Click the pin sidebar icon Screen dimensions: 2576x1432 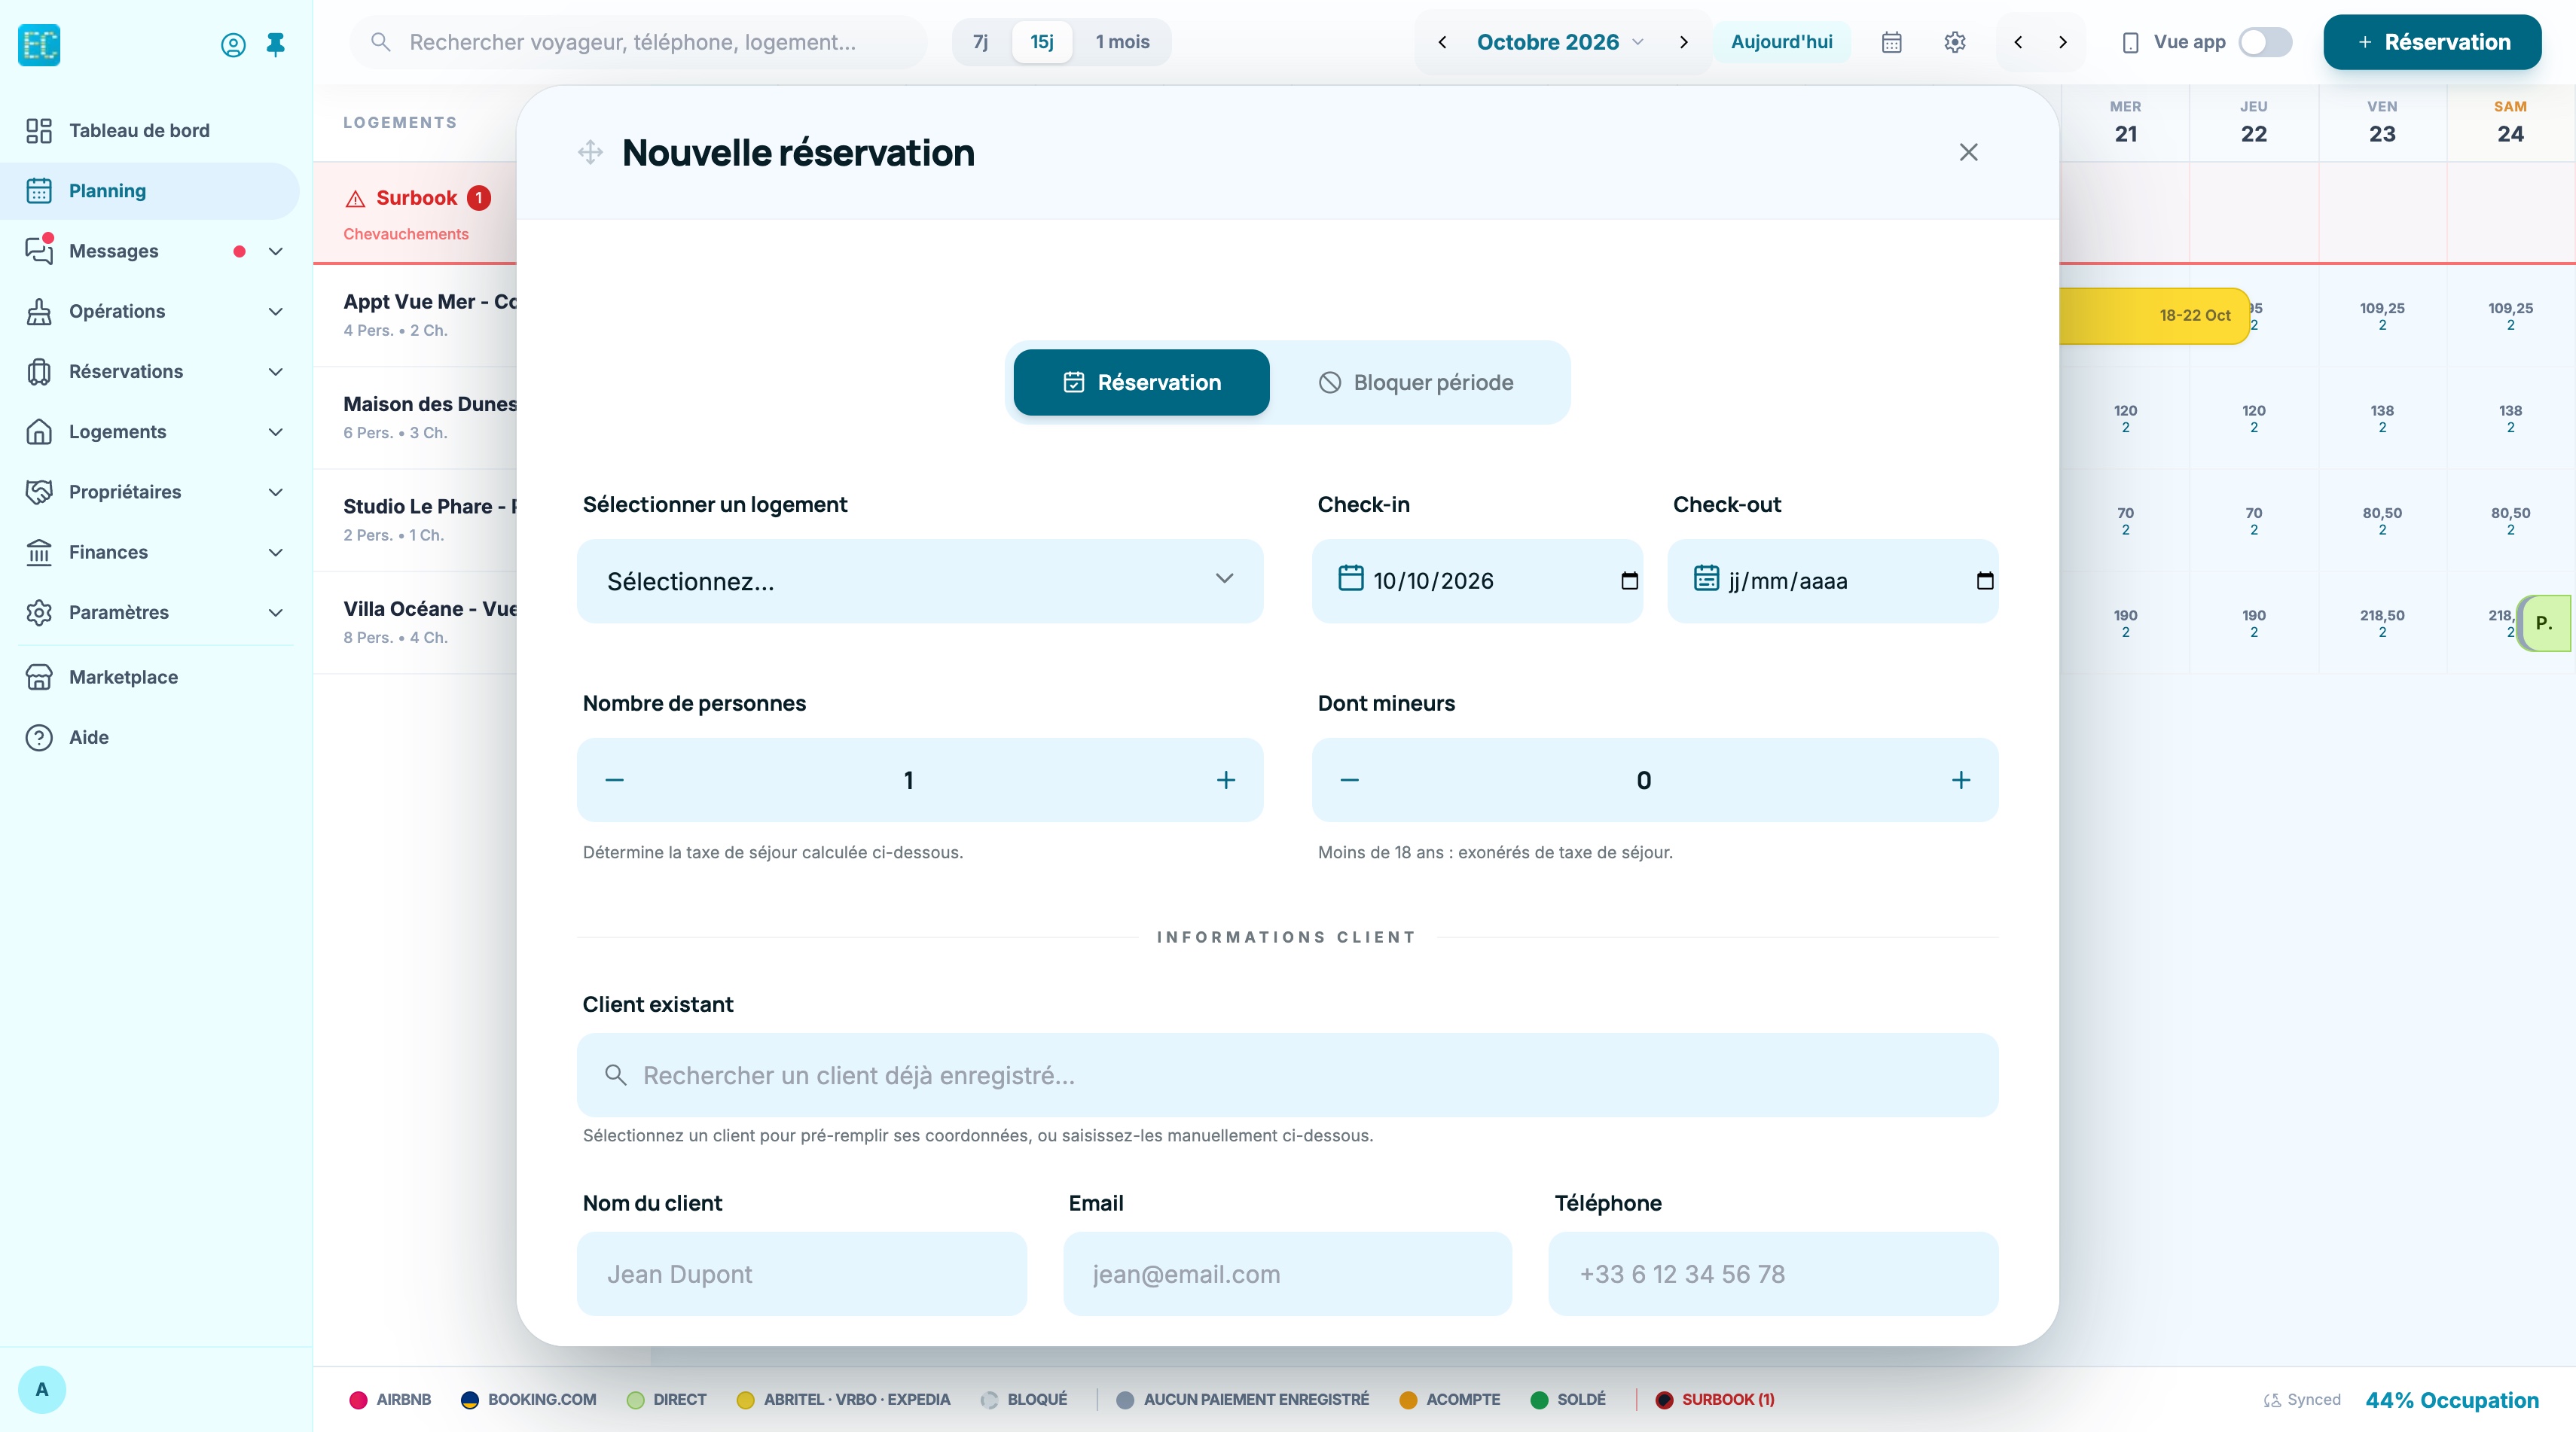(276, 45)
